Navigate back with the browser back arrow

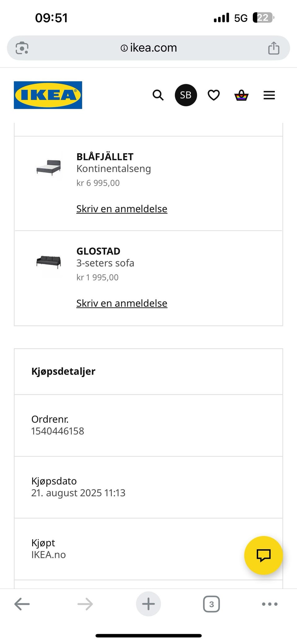coord(22,604)
